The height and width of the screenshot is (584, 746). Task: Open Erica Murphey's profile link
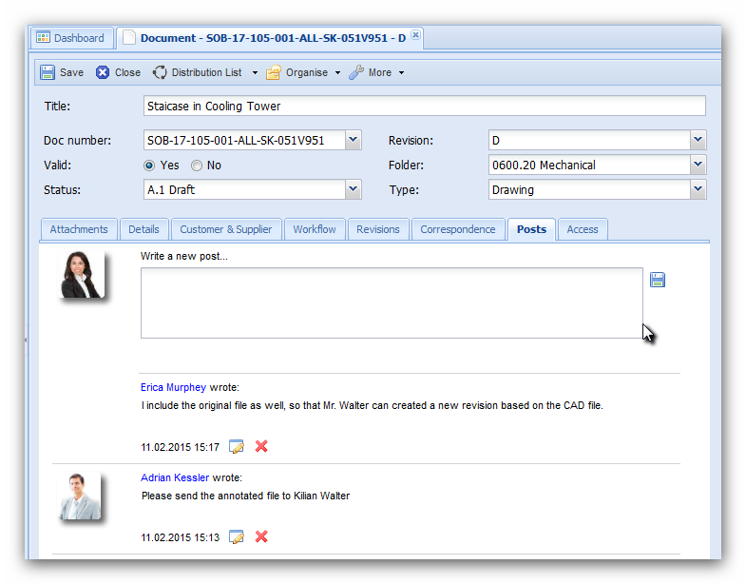173,388
